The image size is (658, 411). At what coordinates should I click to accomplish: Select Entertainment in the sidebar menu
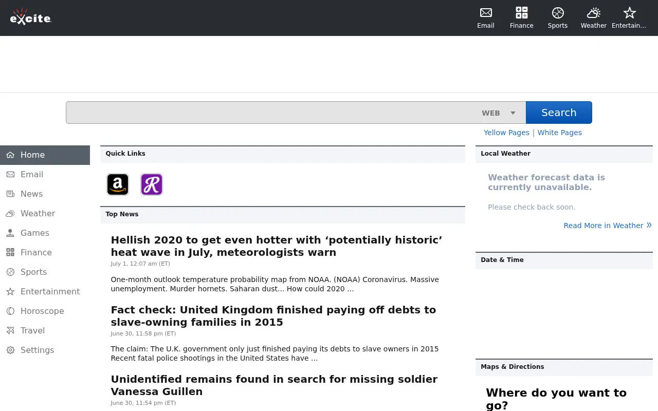click(x=50, y=292)
